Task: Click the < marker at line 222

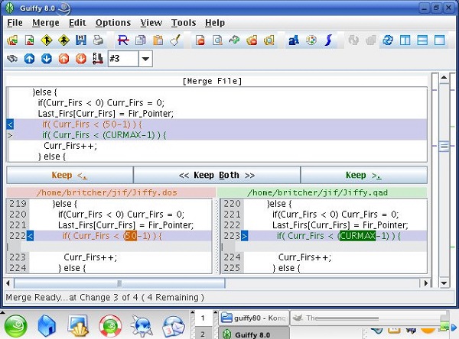Action: click(x=30, y=236)
